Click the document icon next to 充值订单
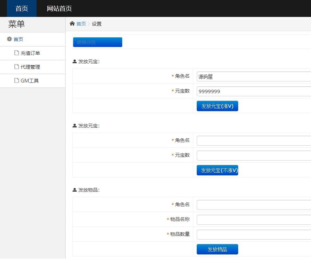The height and width of the screenshot is (261, 311). [x=16, y=53]
